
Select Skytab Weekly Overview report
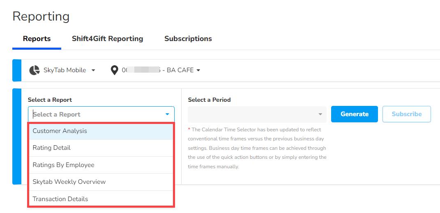pos(69,182)
